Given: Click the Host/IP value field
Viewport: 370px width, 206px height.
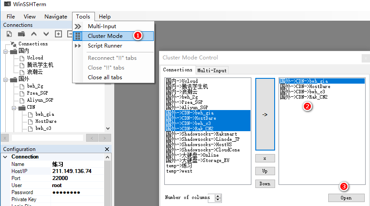Looking at the screenshot, I should [72, 171].
